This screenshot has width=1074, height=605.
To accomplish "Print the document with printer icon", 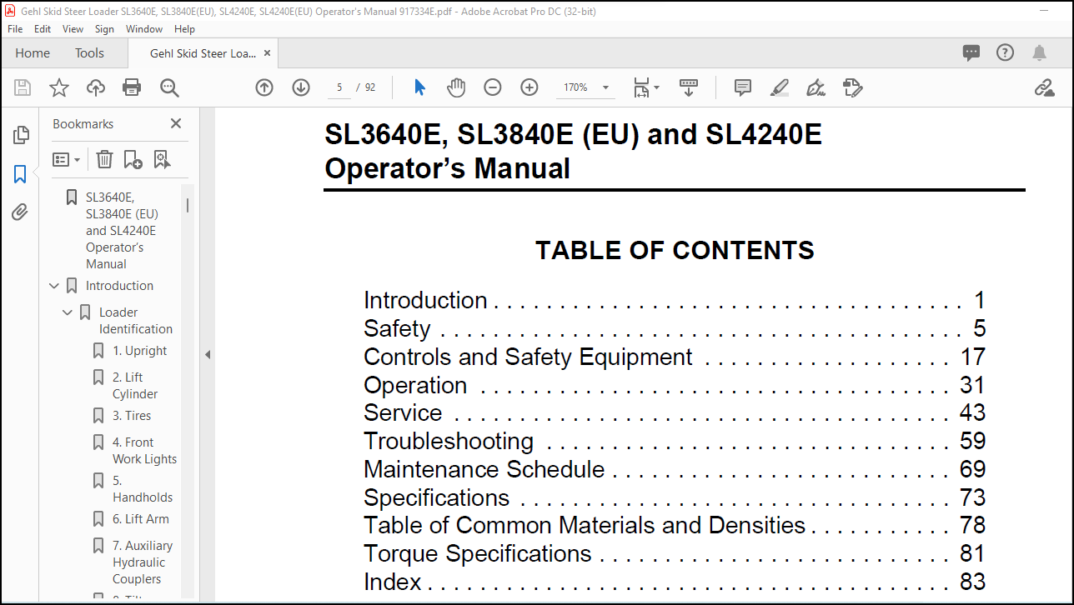I will pos(132,87).
